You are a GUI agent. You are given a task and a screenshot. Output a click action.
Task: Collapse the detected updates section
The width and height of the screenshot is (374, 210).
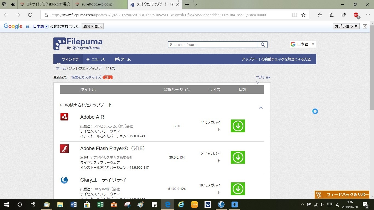click(x=261, y=107)
